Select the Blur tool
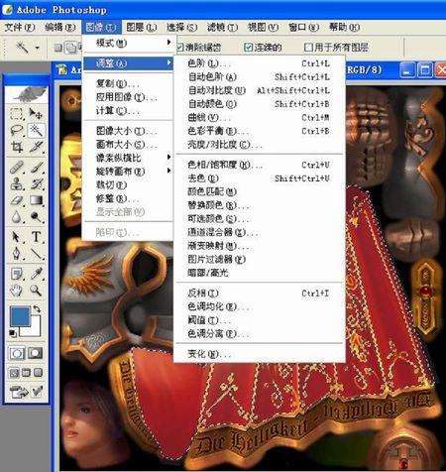 (x=16, y=217)
